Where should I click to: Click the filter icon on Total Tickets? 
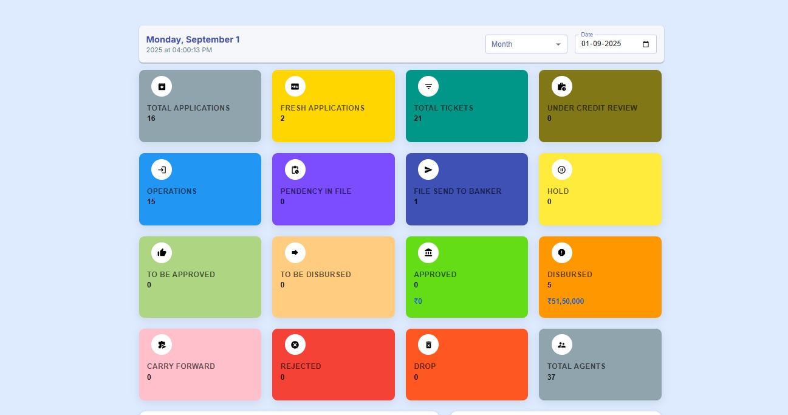pos(428,86)
